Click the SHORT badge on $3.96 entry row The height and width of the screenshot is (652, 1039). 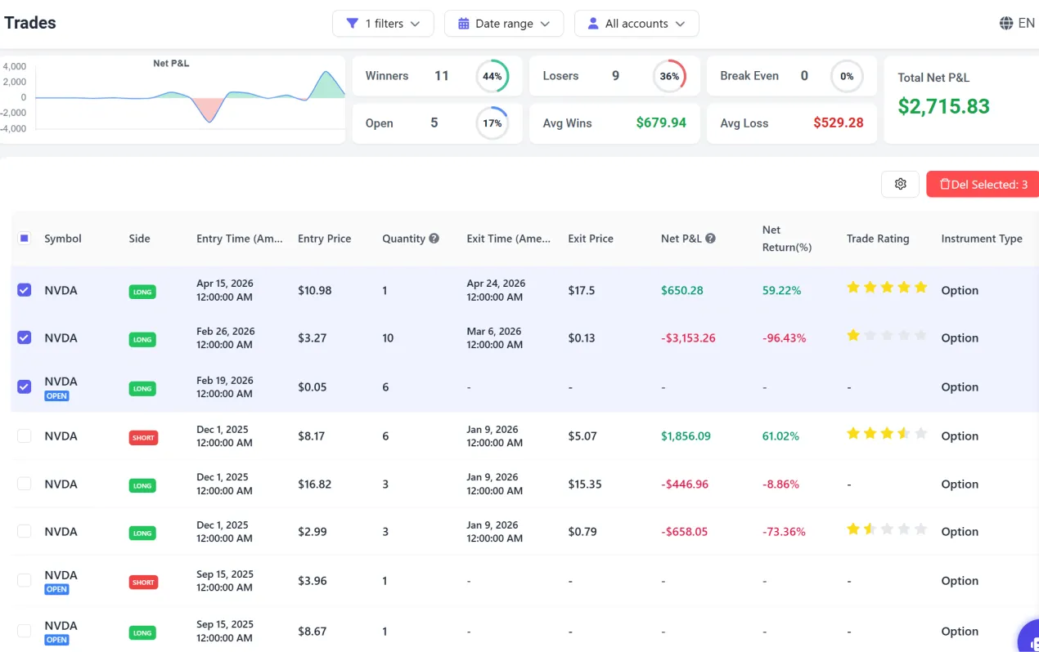[x=143, y=582]
